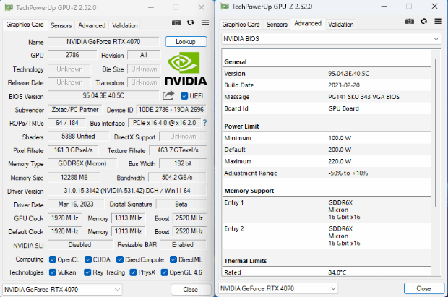Toggle the CUDA checkbox

(88, 259)
